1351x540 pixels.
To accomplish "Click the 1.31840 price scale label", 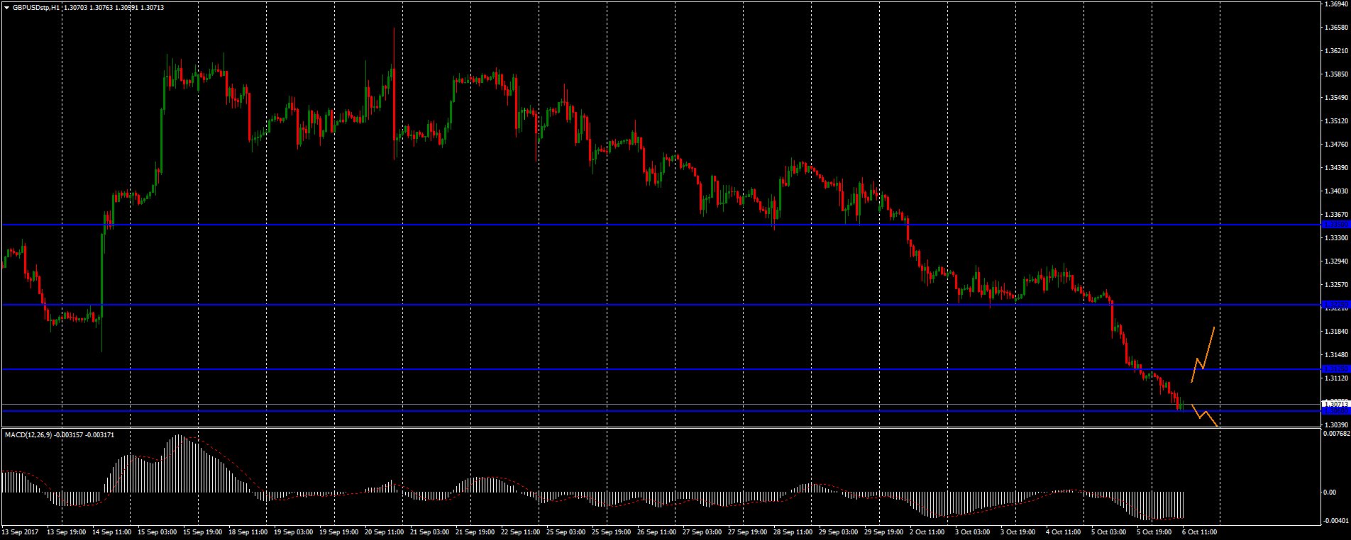I will (1338, 332).
